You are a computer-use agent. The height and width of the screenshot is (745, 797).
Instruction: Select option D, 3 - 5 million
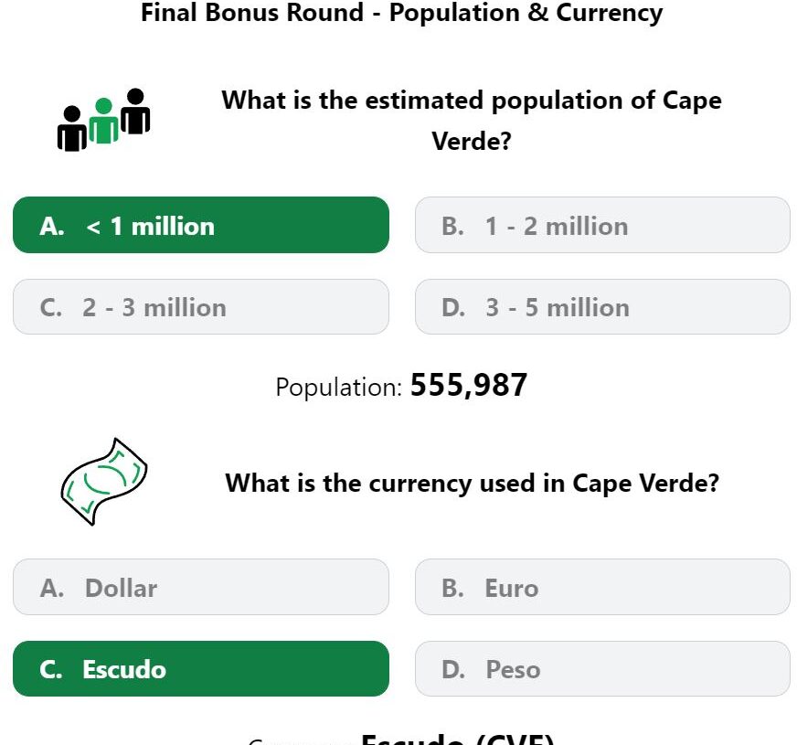602,307
